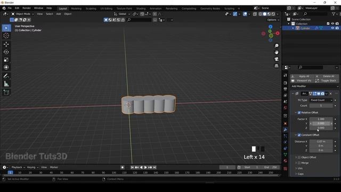Image resolution: width=341 pixels, height=192 pixels.
Task: Click the pan view hand icon
Action: [277, 52]
